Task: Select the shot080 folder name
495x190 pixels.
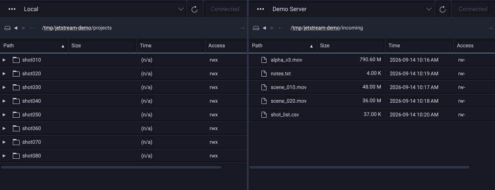Action: [31, 156]
